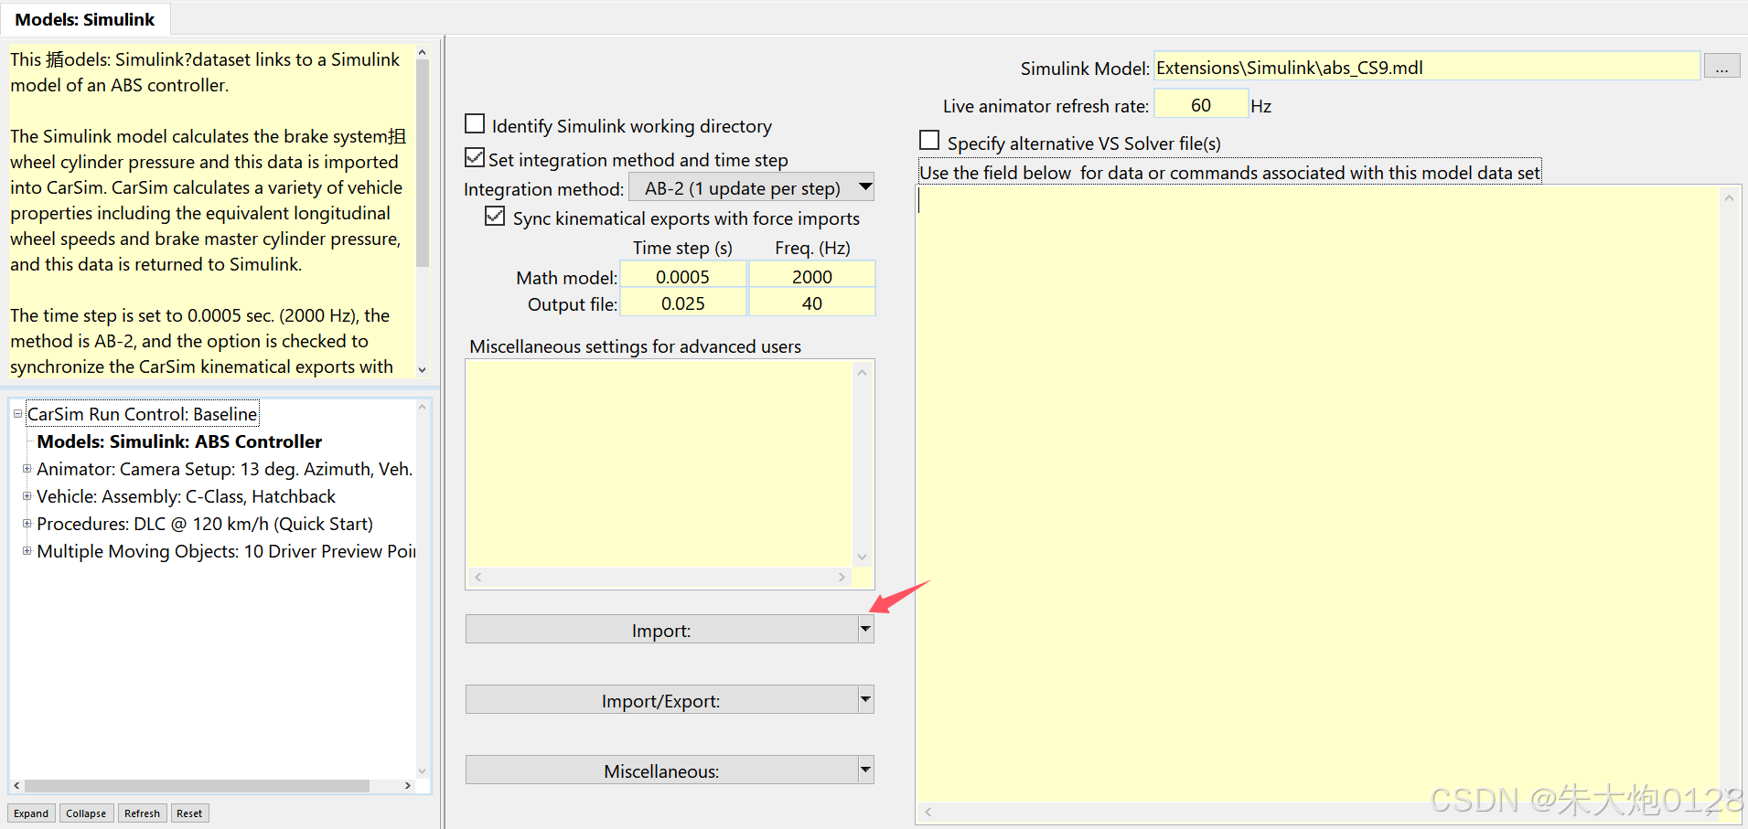Click the Import/Export: button

click(x=661, y=699)
